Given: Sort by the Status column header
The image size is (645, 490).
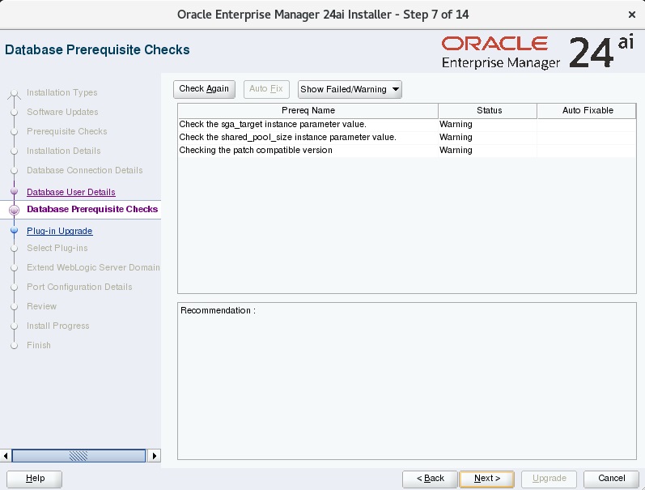Looking at the screenshot, I should (488, 110).
